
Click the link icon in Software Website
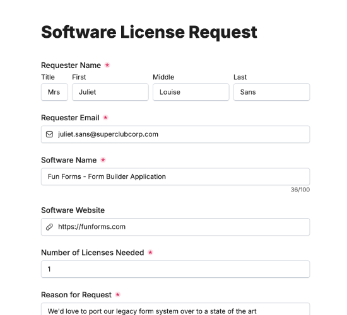pyautogui.click(x=49, y=227)
